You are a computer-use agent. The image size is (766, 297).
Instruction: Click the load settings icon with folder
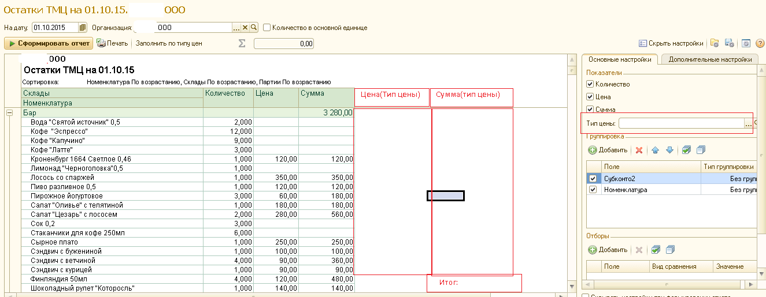[x=715, y=43]
